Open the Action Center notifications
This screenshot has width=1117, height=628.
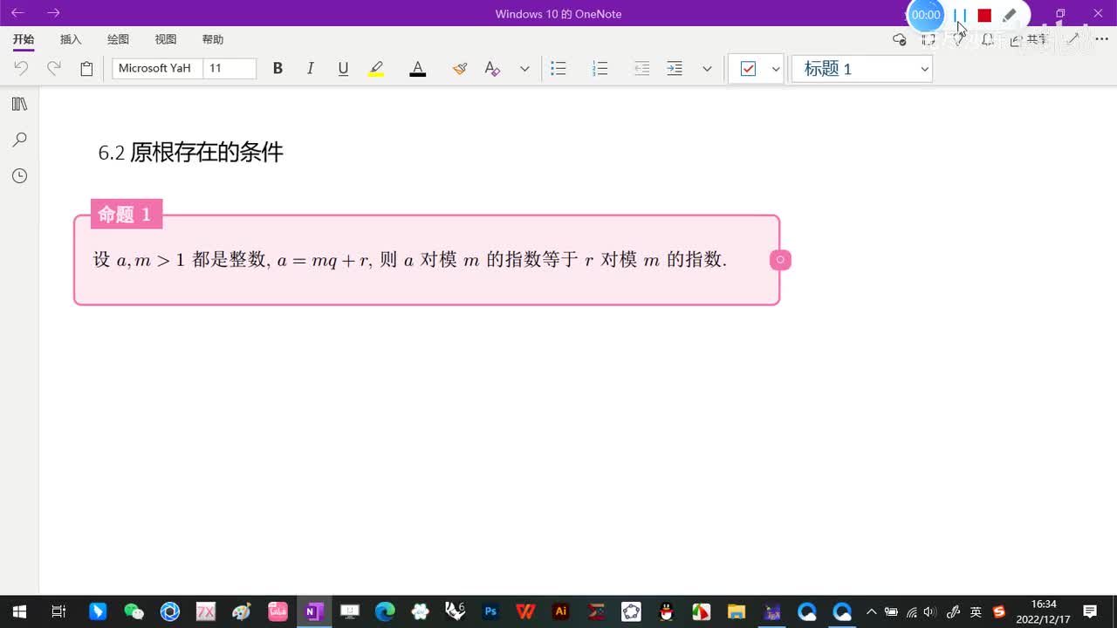point(1090,611)
